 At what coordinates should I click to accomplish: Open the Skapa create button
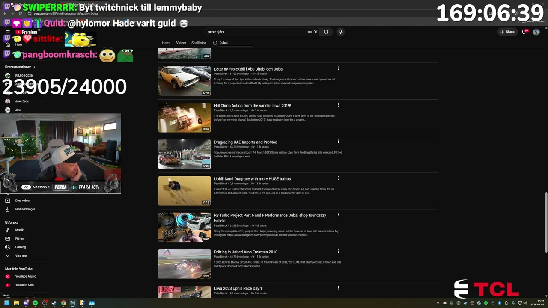tap(507, 32)
